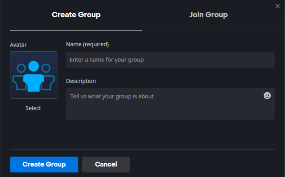Click the group avatar image
Screen dimensions: 285x177
[x=34, y=75]
